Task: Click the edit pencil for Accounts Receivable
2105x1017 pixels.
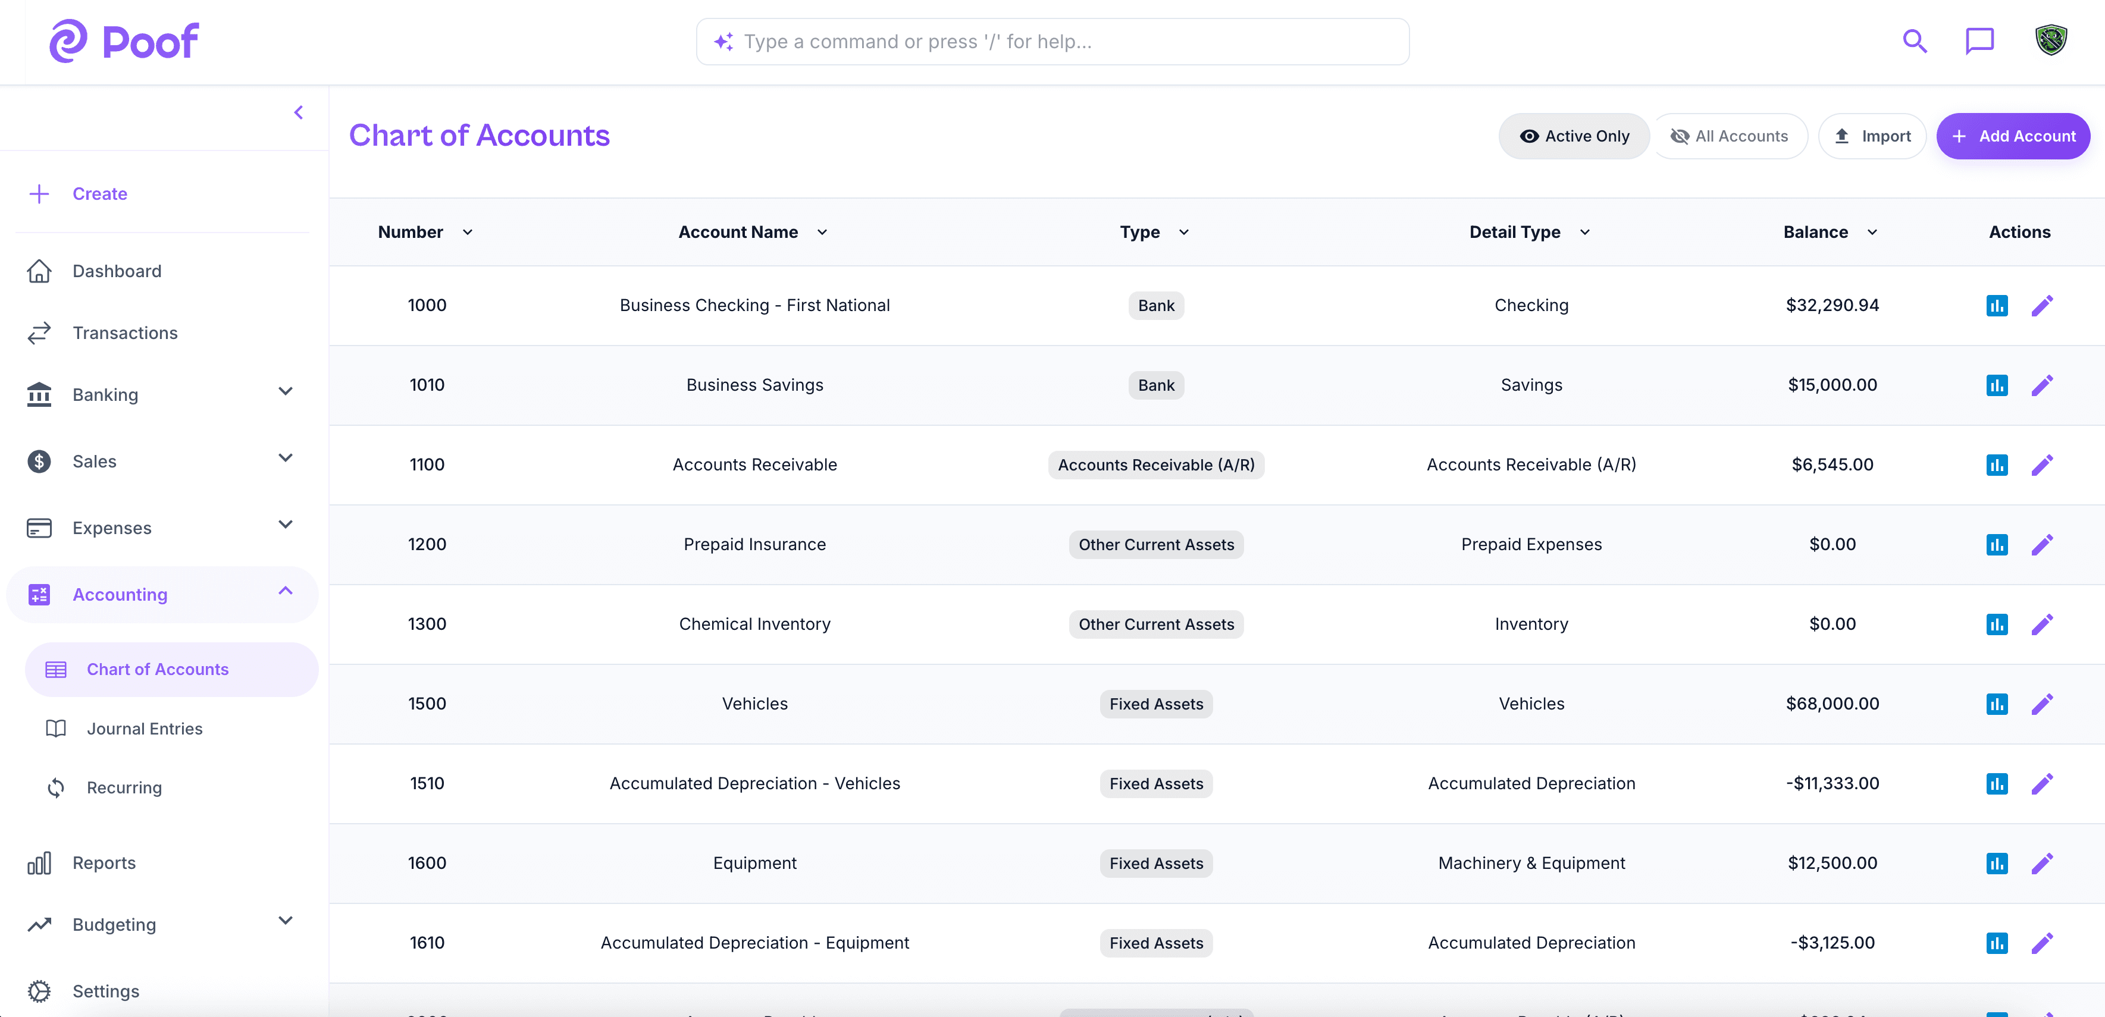Action: click(2043, 465)
